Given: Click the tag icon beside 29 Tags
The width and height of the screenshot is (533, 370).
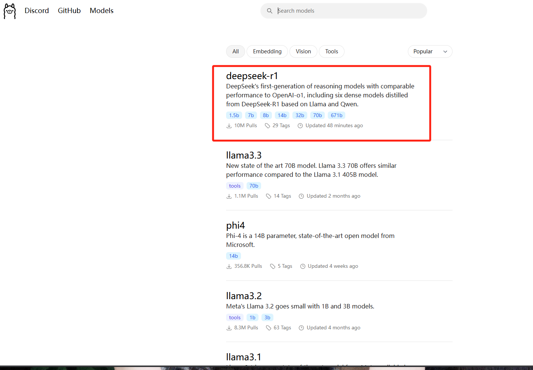Looking at the screenshot, I should pos(267,126).
